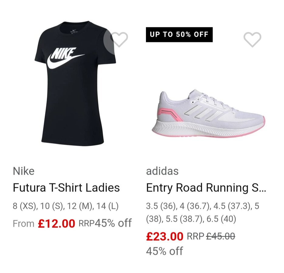Click the crossed-out £45.00 RRP price

[220, 236]
